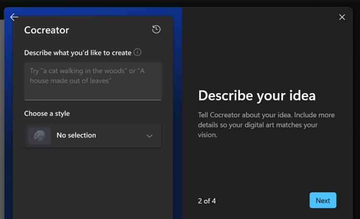Show info next to the description label

(x=137, y=52)
